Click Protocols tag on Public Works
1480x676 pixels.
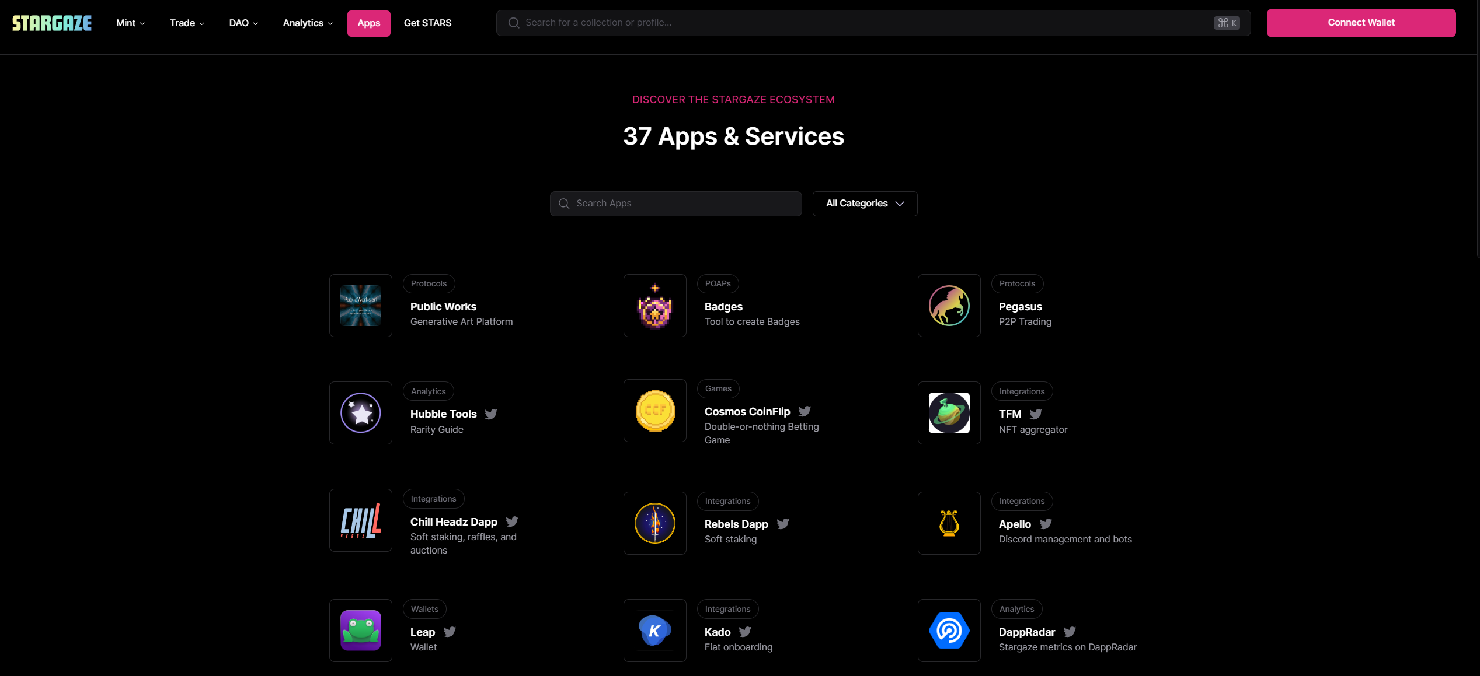429,283
